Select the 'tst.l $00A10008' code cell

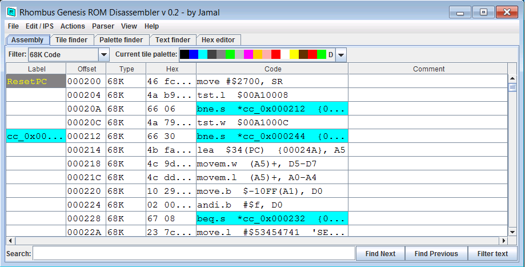point(272,95)
